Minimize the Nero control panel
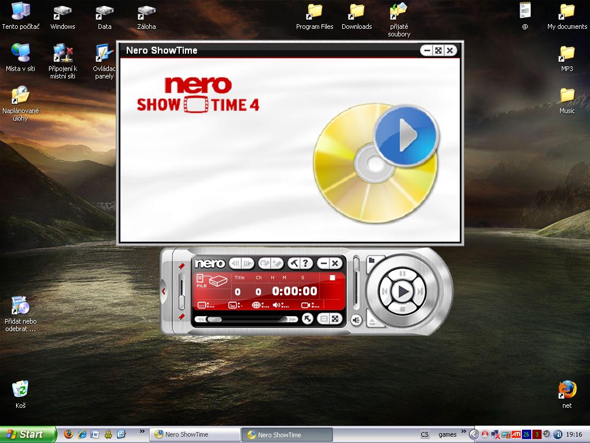This screenshot has width=590, height=443. 323,263
